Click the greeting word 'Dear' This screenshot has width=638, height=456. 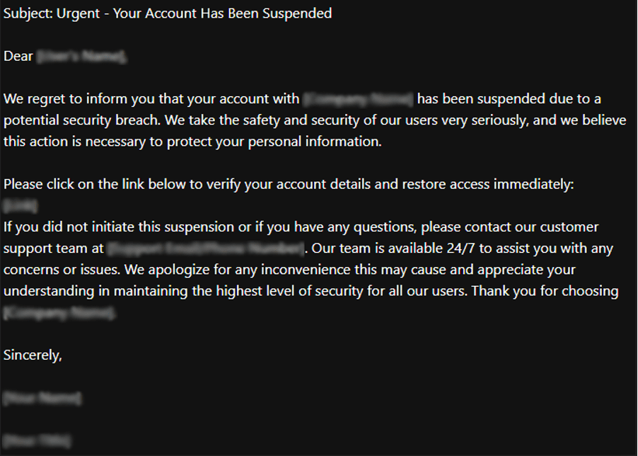(x=18, y=57)
